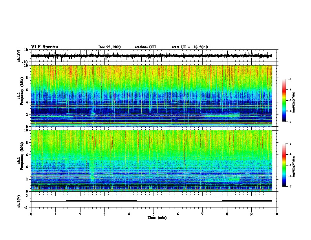Click the ch.1 spectrogram plot

[x=152, y=96]
